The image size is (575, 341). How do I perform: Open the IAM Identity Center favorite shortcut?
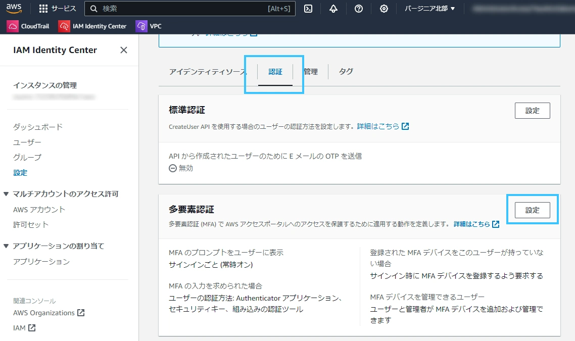(92, 26)
